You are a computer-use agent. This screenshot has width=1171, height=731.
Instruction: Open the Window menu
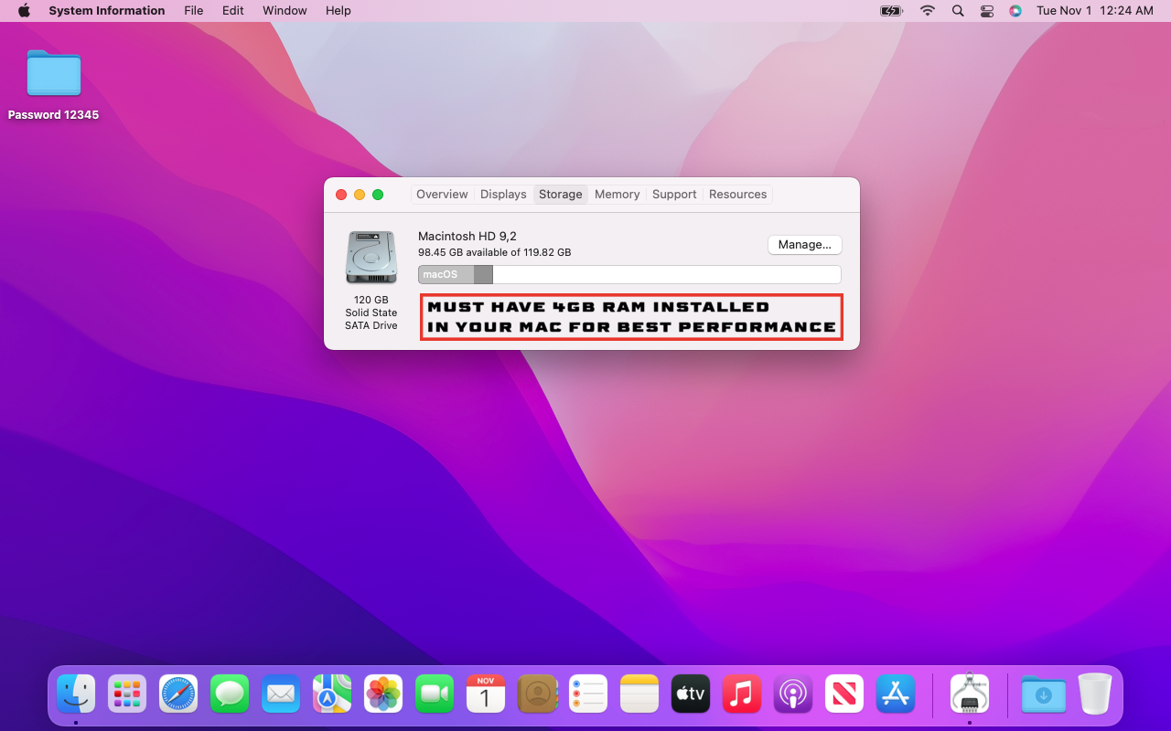[285, 11]
